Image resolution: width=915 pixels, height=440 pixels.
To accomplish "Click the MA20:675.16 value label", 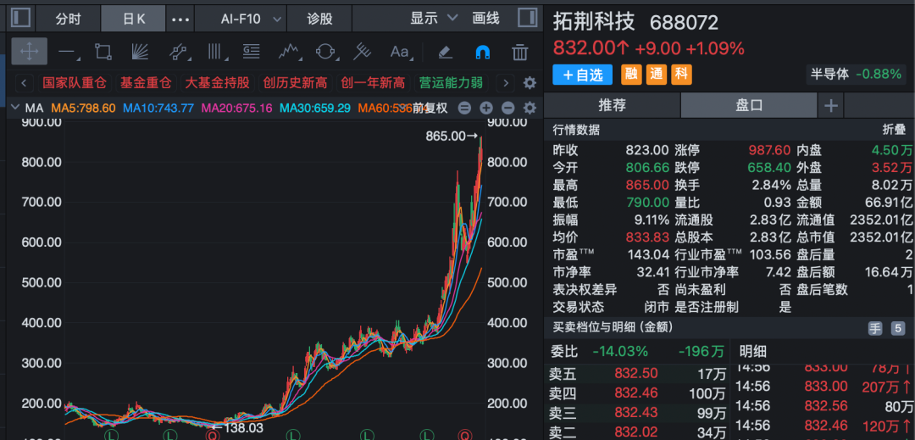I will coord(236,108).
